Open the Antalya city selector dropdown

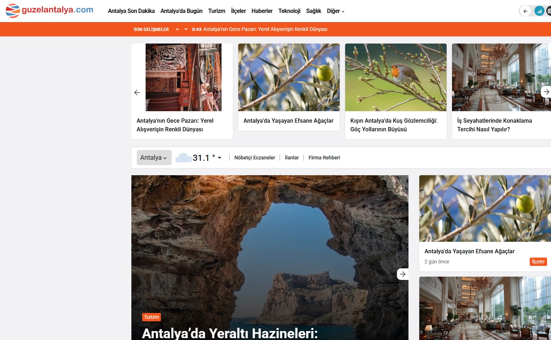tap(154, 158)
